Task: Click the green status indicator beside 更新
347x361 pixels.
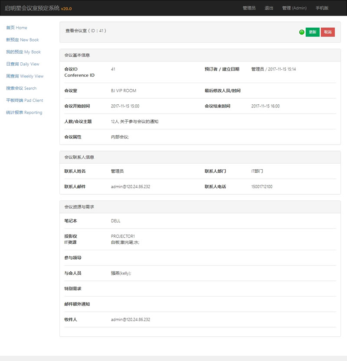Action: tap(301, 32)
